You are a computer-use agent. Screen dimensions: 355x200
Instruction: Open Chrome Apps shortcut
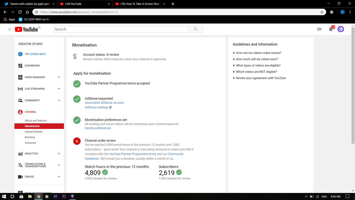point(9,19)
